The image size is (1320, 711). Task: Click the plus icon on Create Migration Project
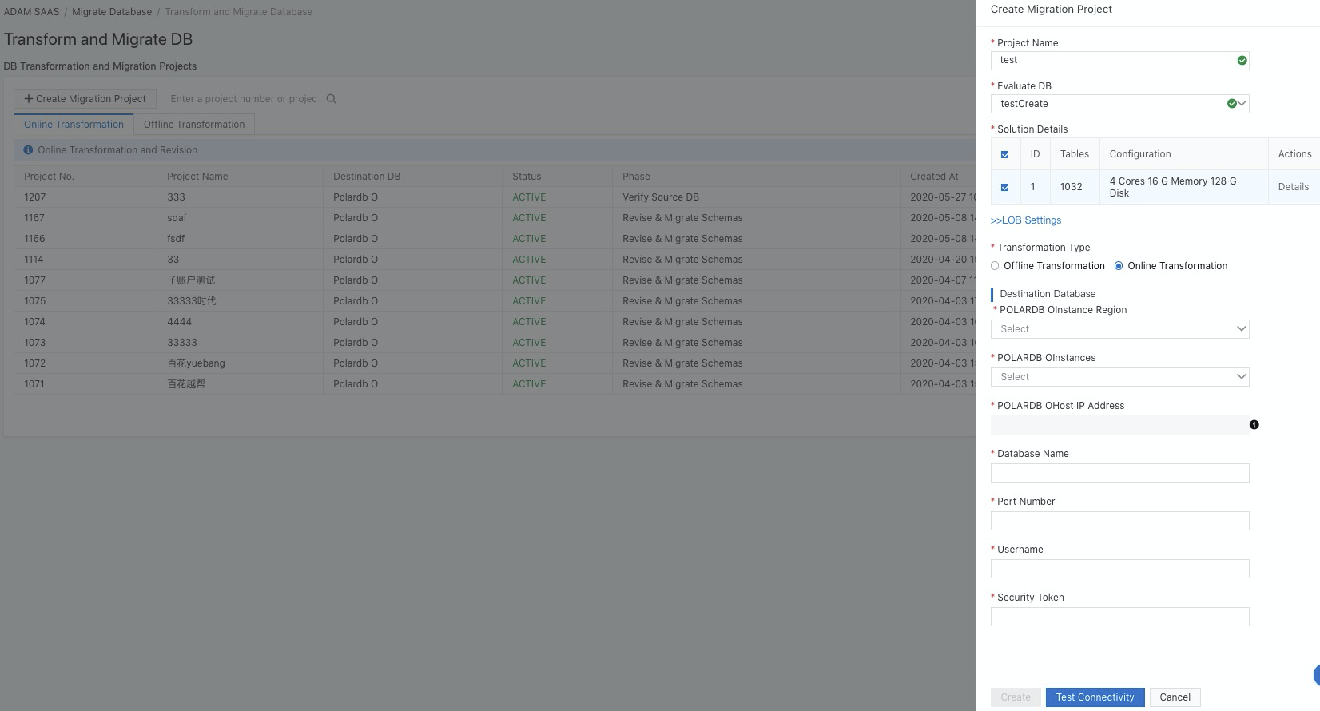pyautogui.click(x=29, y=99)
